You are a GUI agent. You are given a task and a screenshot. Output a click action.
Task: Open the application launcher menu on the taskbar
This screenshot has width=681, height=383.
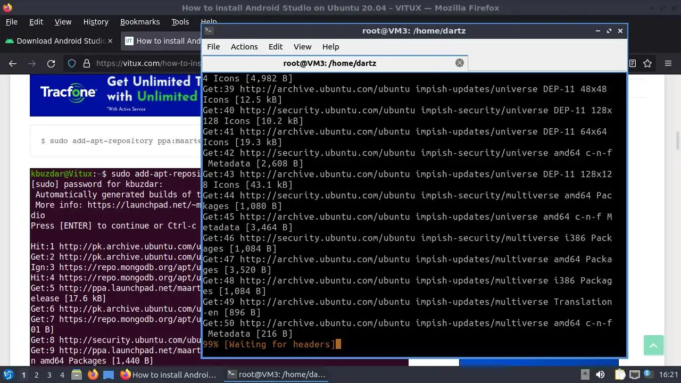point(8,374)
